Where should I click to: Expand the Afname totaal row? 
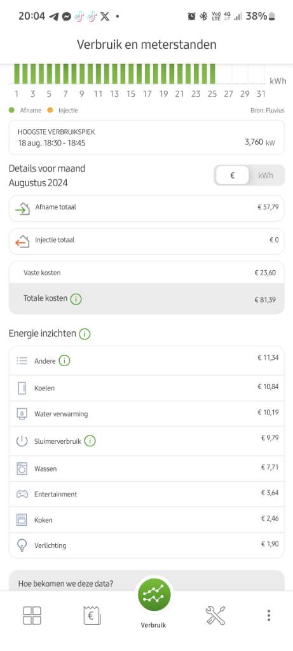[x=146, y=208]
